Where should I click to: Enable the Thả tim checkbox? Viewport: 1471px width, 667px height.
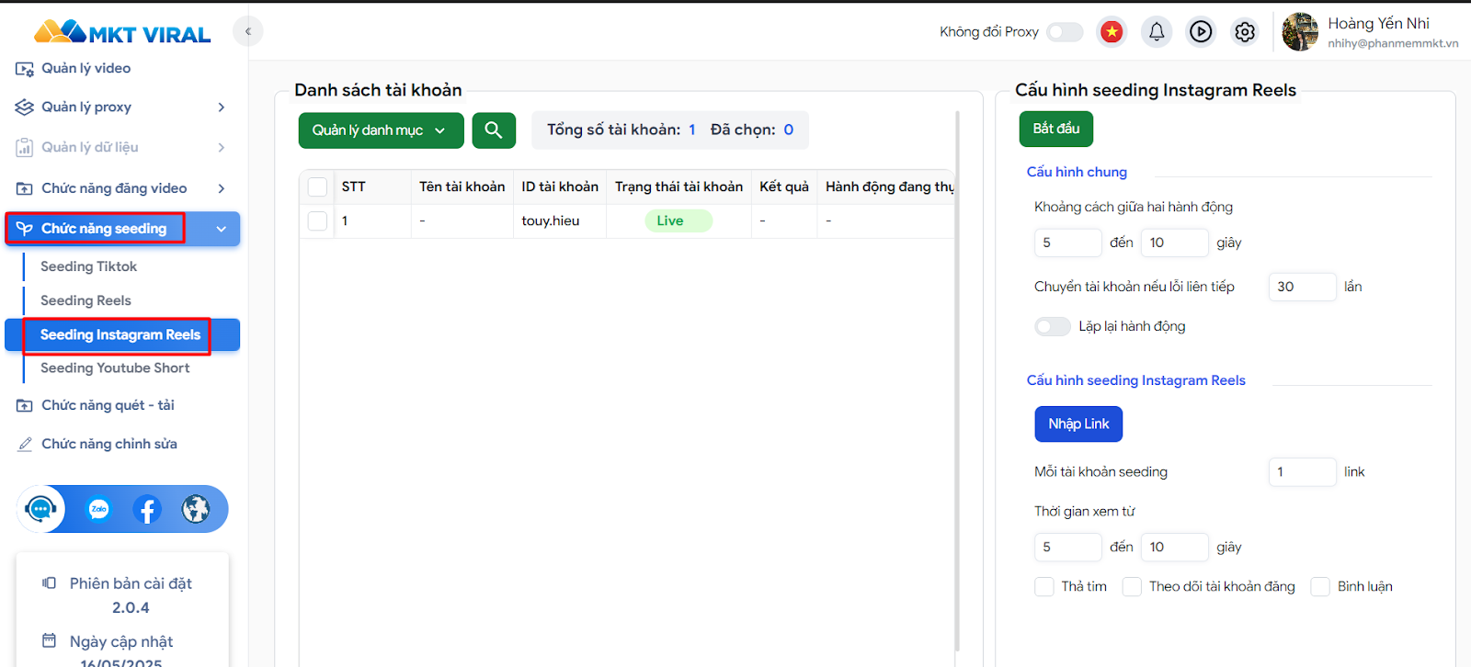point(1044,587)
